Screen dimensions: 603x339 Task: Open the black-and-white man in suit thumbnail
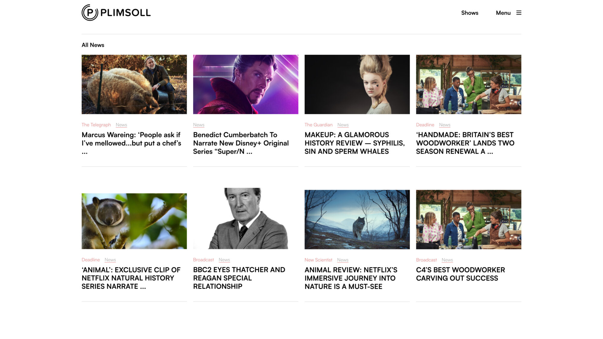pyautogui.click(x=246, y=218)
